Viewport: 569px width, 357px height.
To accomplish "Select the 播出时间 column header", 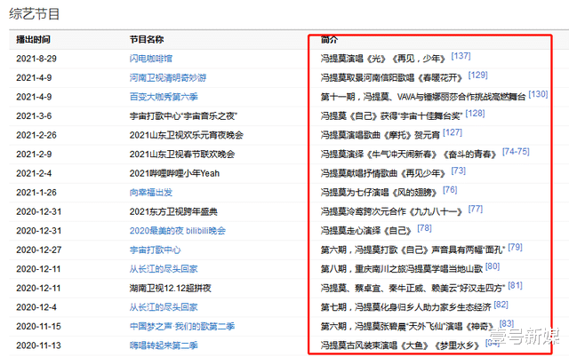I will (33, 40).
